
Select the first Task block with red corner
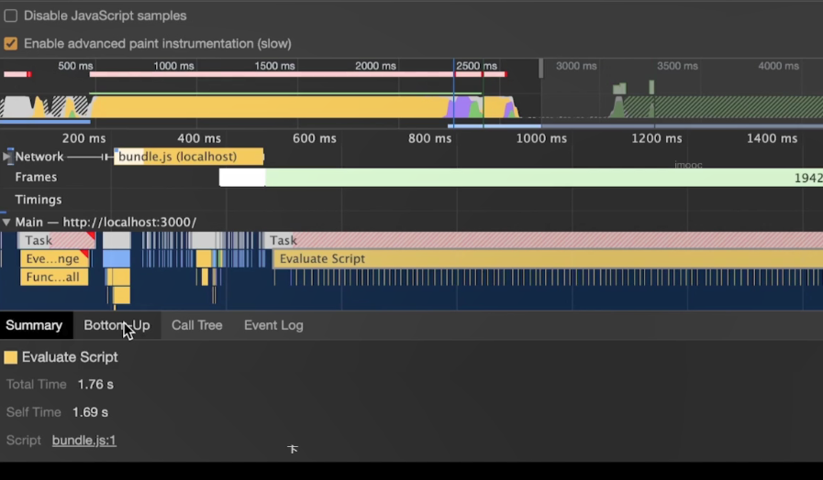[57, 241]
